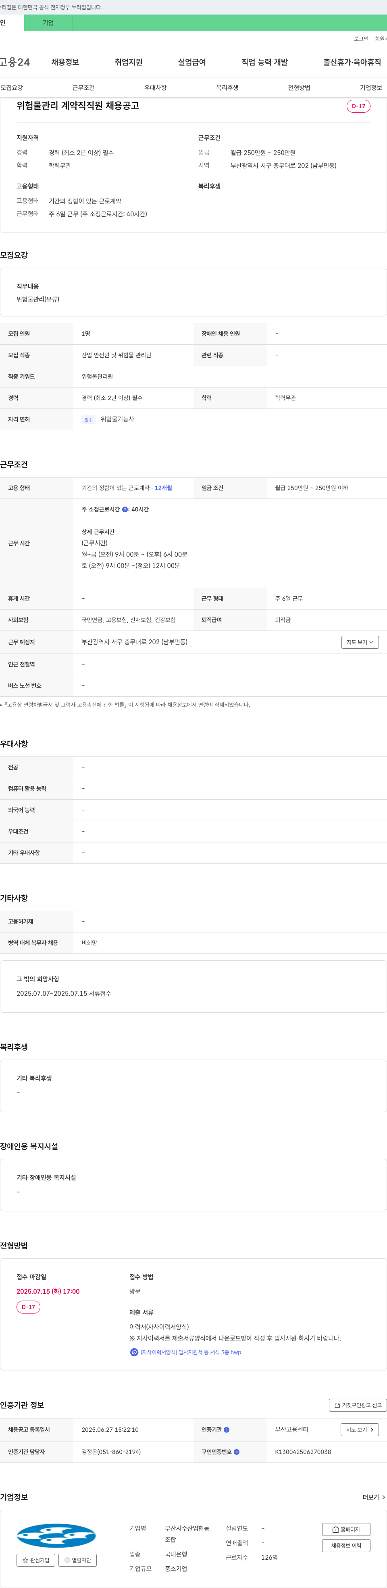The width and height of the screenshot is (387, 1588).
Task: Click the 위험물기능사 license text
Action: pyautogui.click(x=118, y=419)
